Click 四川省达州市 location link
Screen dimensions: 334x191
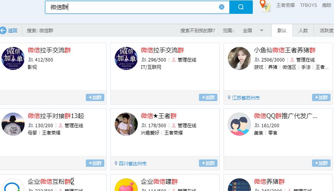pos(133,164)
